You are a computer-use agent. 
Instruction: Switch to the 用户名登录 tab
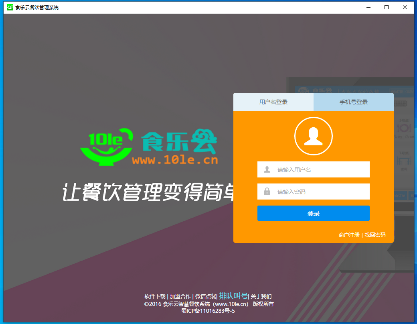[x=273, y=102]
